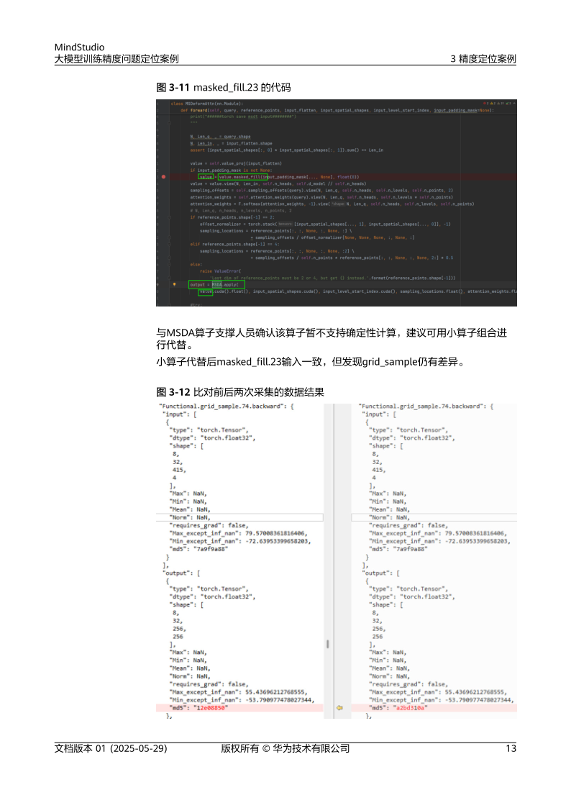Viewport: 571px width, 808px height.
Task: Click the header section "3 精度定位案例"
Action: pyautogui.click(x=483, y=59)
